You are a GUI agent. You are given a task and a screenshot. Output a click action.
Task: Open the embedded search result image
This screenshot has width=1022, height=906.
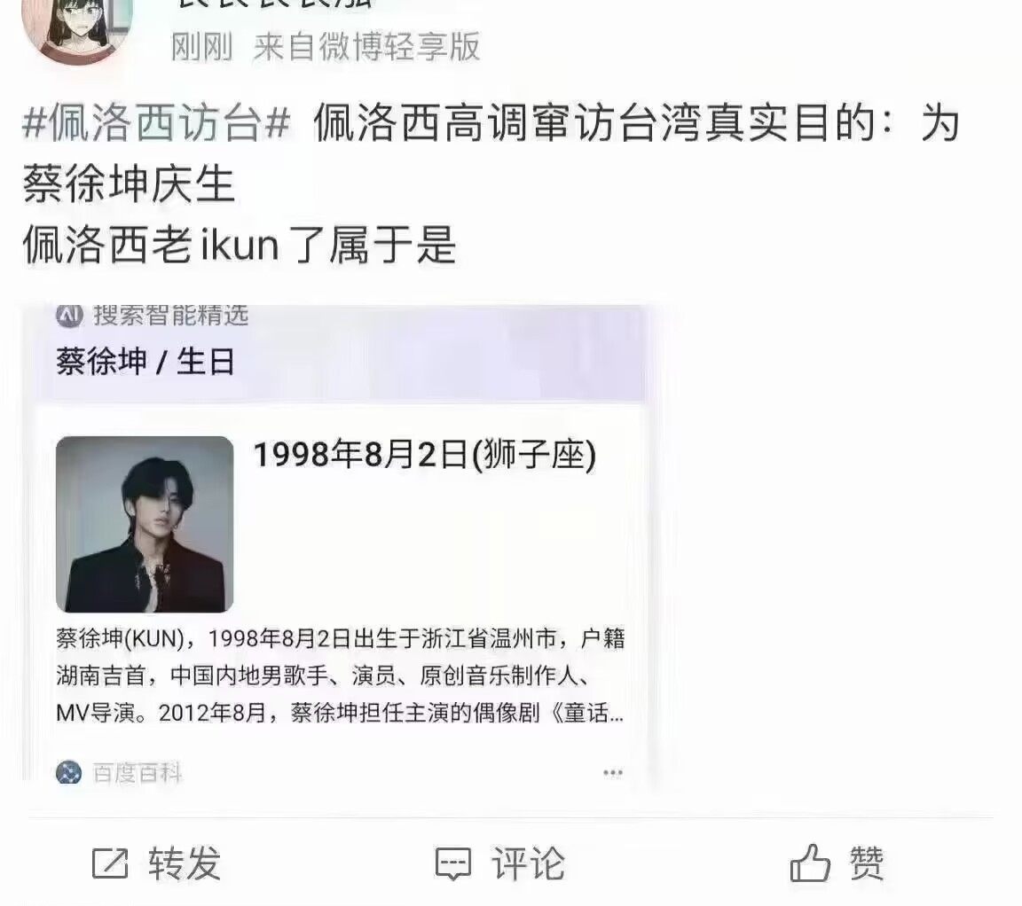coord(335,543)
